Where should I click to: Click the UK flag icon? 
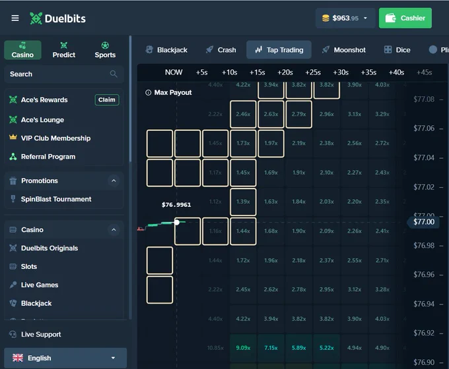[18, 358]
